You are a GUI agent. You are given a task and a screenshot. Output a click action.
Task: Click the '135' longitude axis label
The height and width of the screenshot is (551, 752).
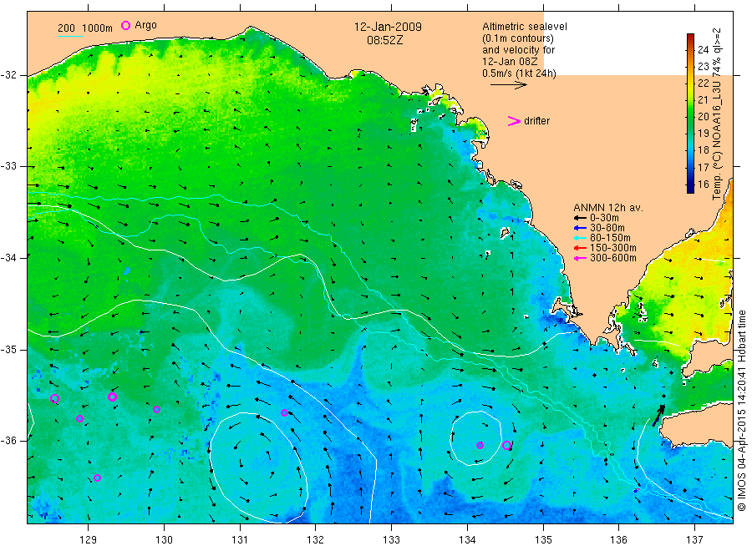543,540
